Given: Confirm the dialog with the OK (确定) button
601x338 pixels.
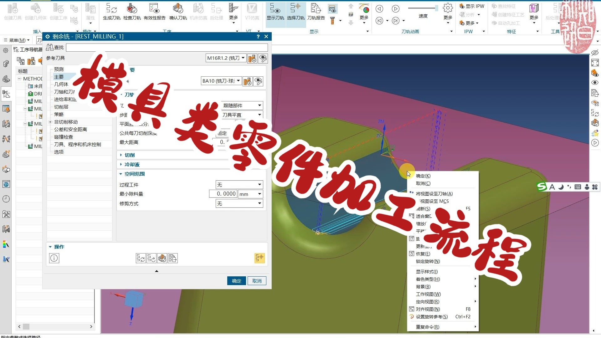Looking at the screenshot, I should (237, 281).
